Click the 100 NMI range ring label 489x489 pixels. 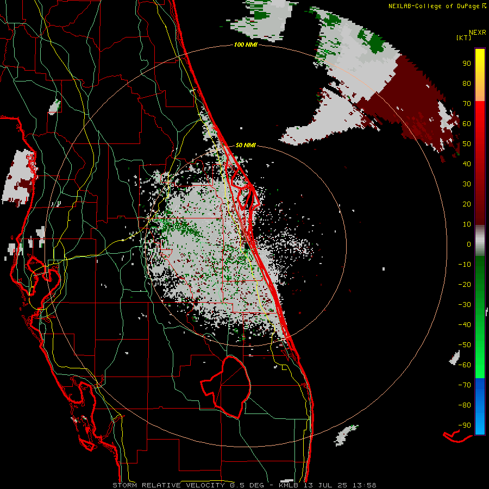[246, 45]
